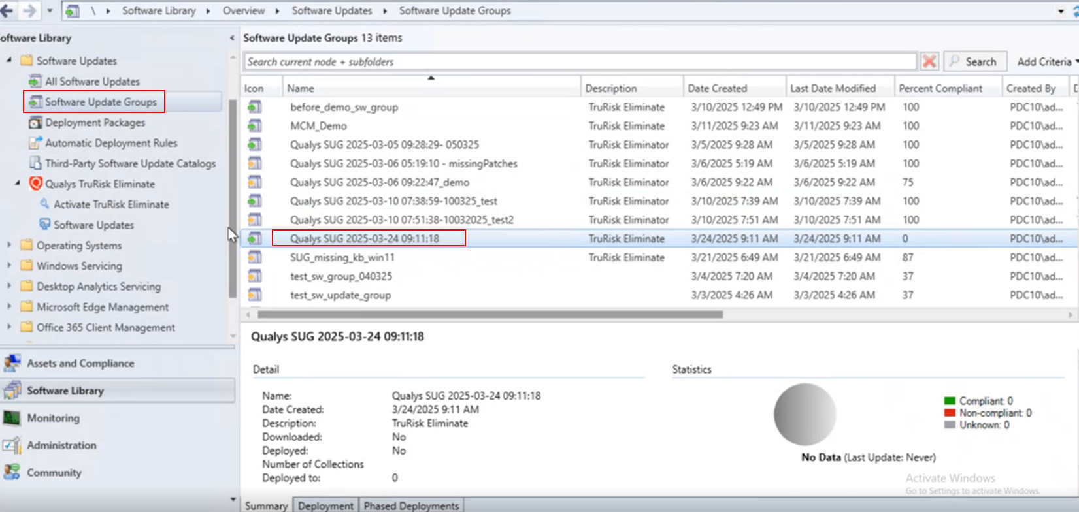The width and height of the screenshot is (1079, 512).
Task: Switch to the Phased Deployments tab
Action: point(411,505)
